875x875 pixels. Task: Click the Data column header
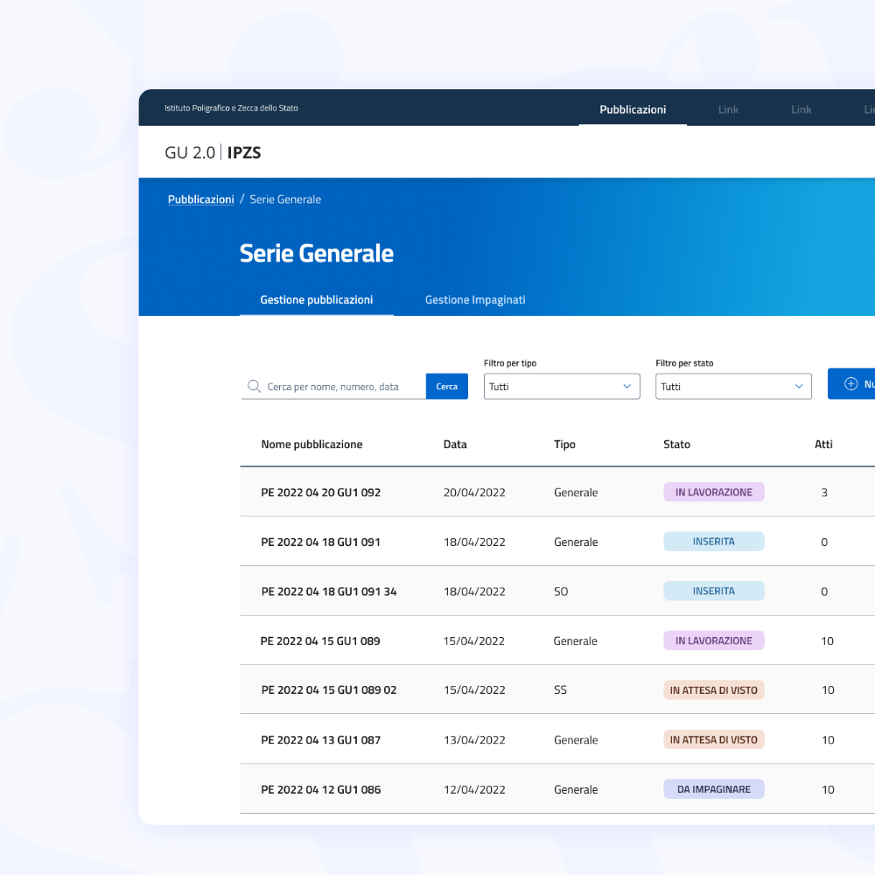(455, 444)
